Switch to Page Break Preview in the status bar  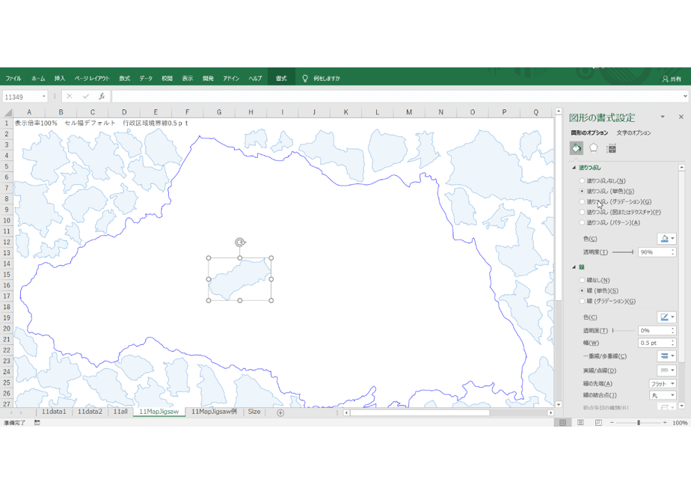click(x=598, y=423)
